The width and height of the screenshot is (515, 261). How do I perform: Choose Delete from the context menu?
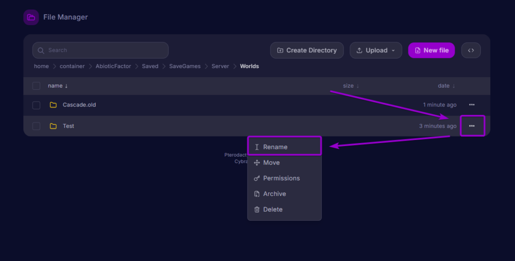285,209
